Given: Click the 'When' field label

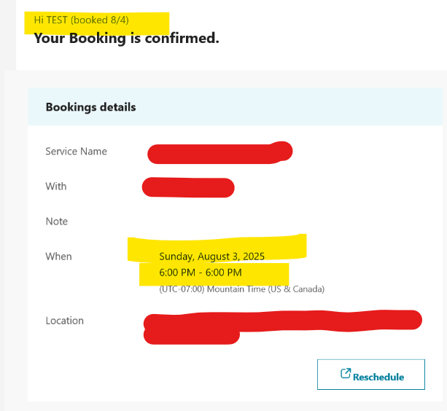Looking at the screenshot, I should 58,257.
